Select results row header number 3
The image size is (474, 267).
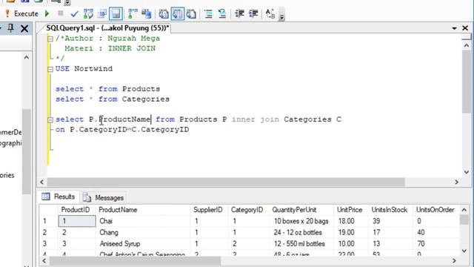[48, 244]
